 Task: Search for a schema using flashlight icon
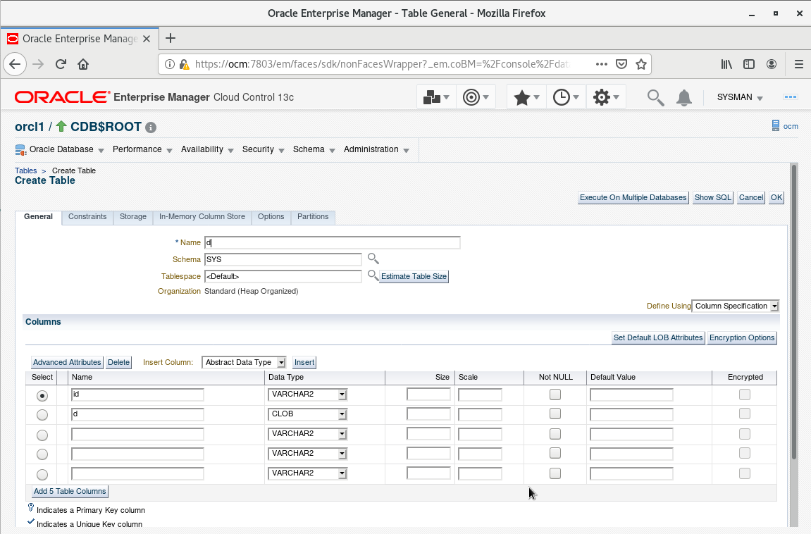[x=373, y=259]
